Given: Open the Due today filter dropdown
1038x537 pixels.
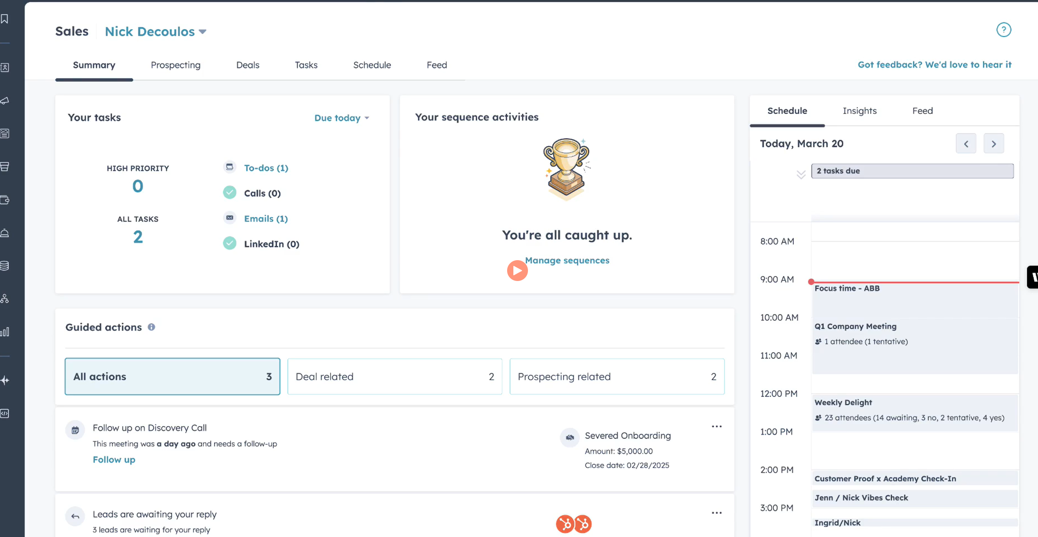Looking at the screenshot, I should 342,118.
